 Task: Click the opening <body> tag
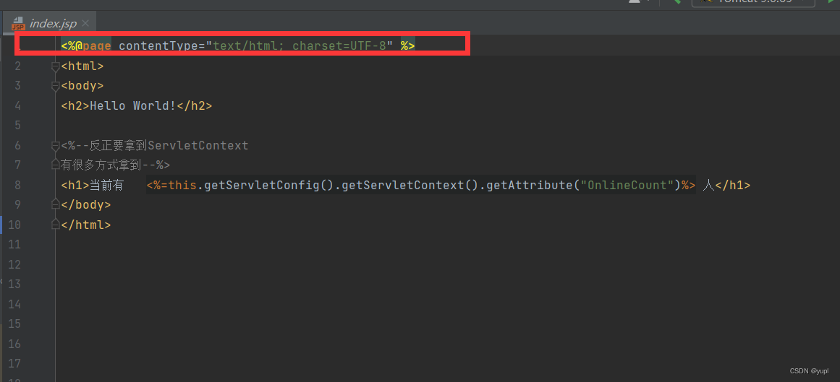click(x=82, y=86)
